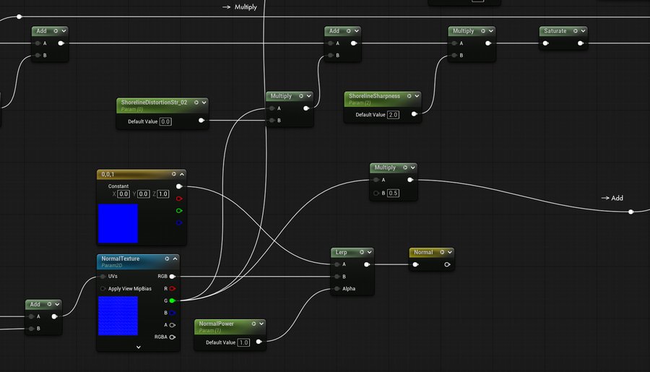Click the B value field on lower Multiply node
This screenshot has width=650, height=372.
coord(393,193)
